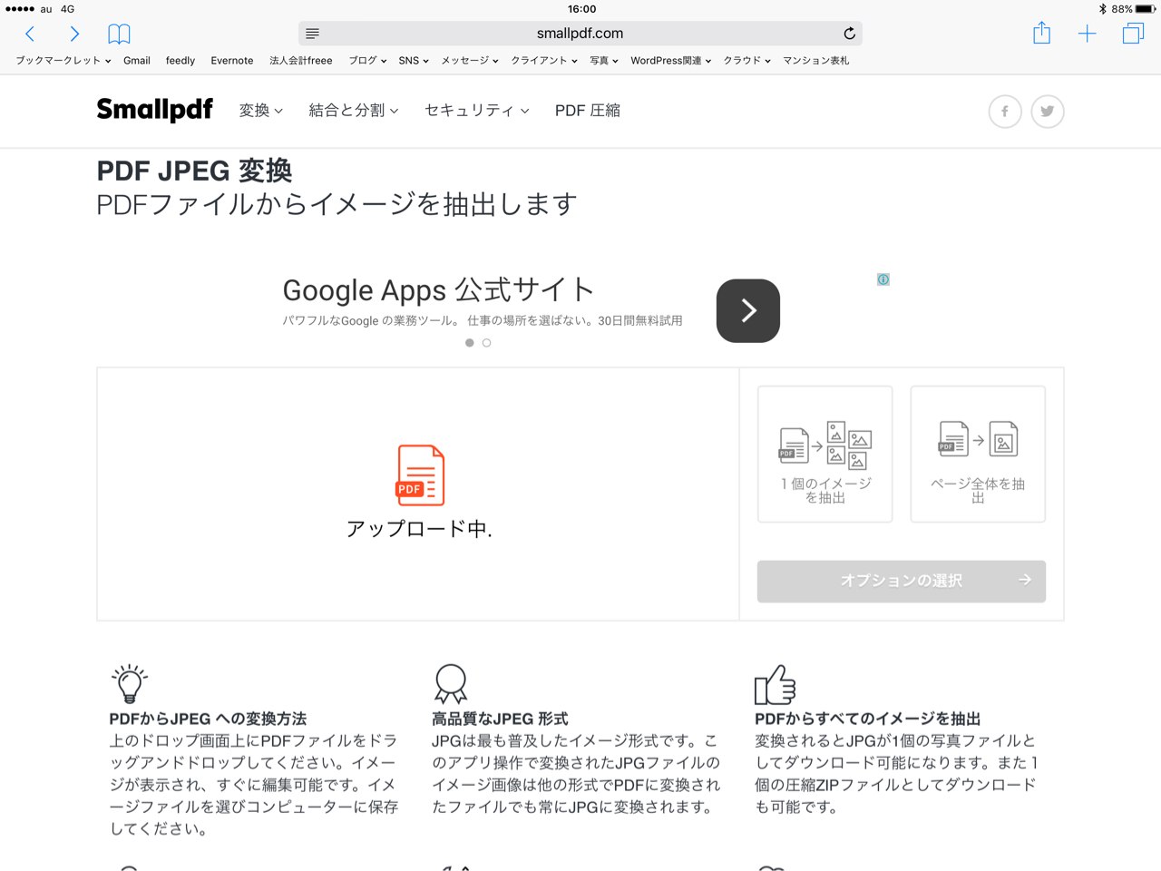Screen dimensions: 1161x871
Task: Tap the Safari forward arrow
Action: (x=74, y=34)
